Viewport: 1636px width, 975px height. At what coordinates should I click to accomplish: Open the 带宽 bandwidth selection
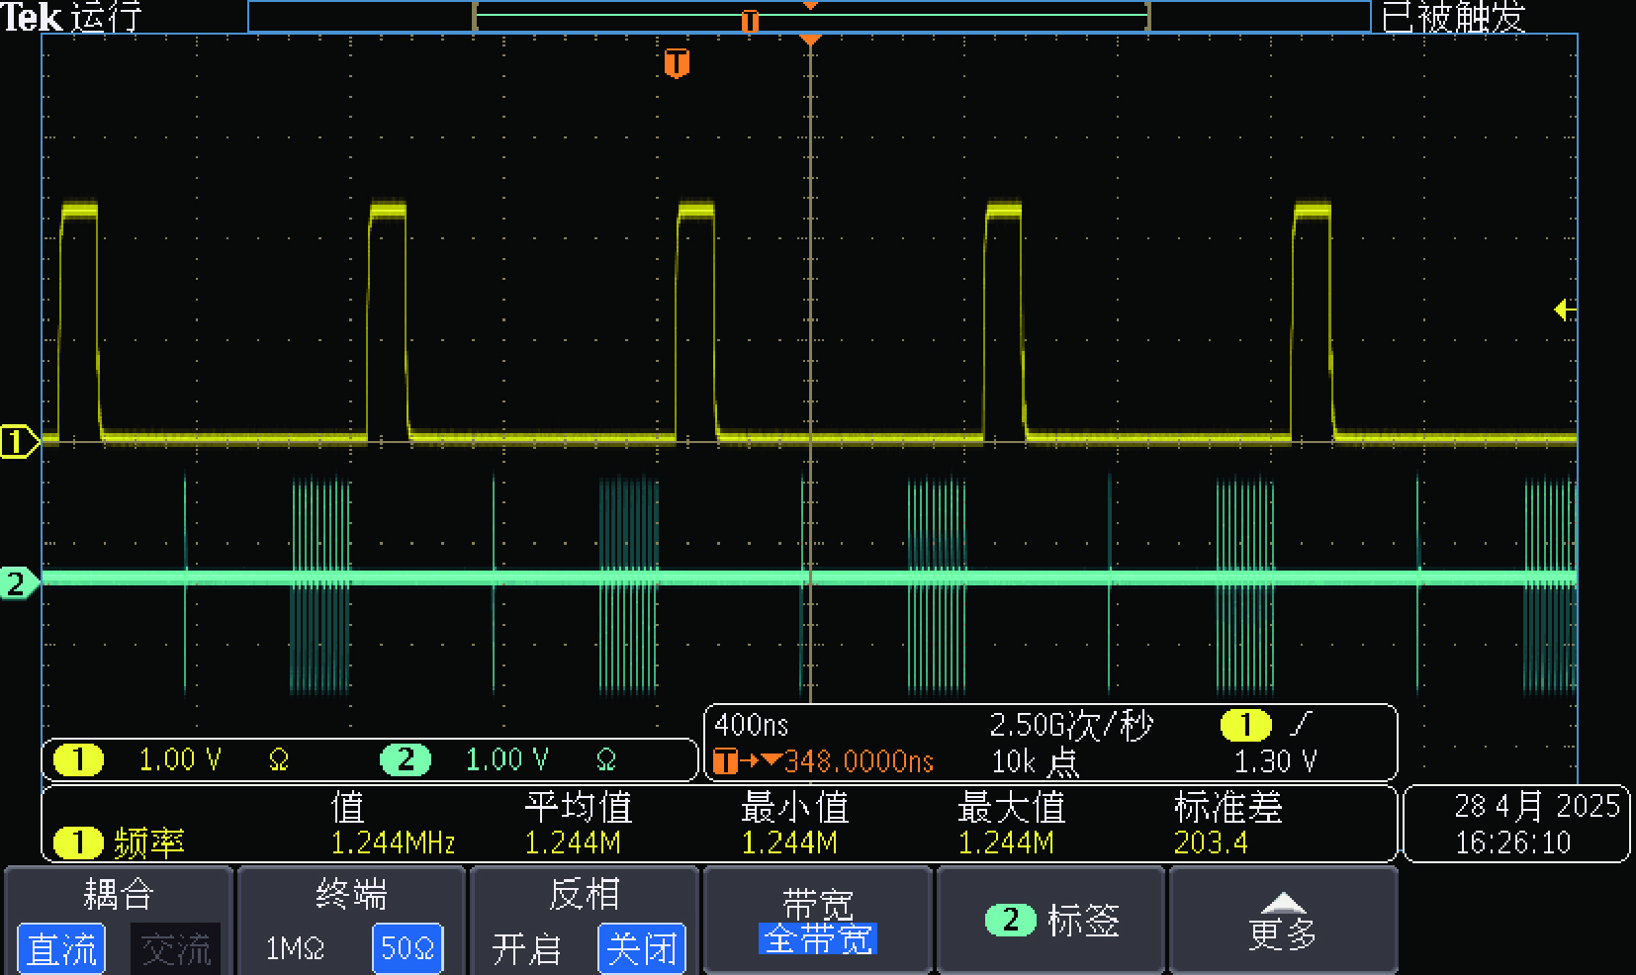pyautogui.click(x=817, y=921)
